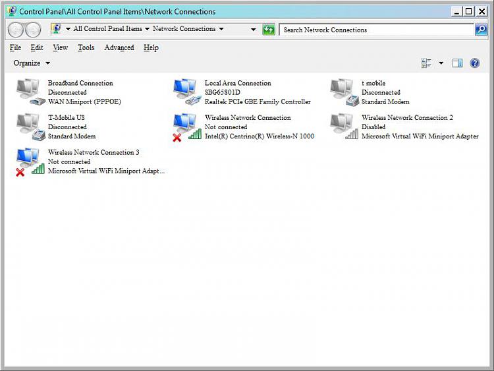Open the Tools menu
This screenshot has width=494, height=371.
click(x=86, y=47)
